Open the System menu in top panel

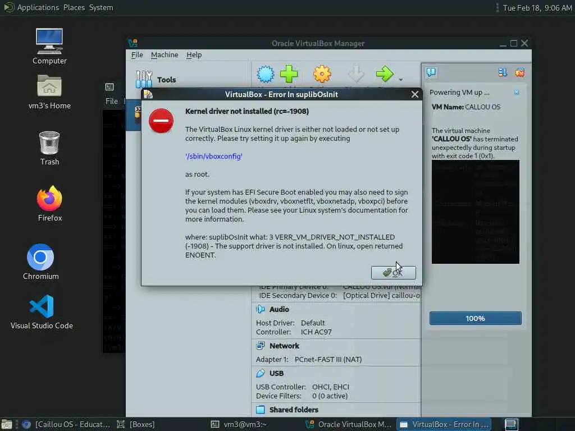[x=101, y=7]
